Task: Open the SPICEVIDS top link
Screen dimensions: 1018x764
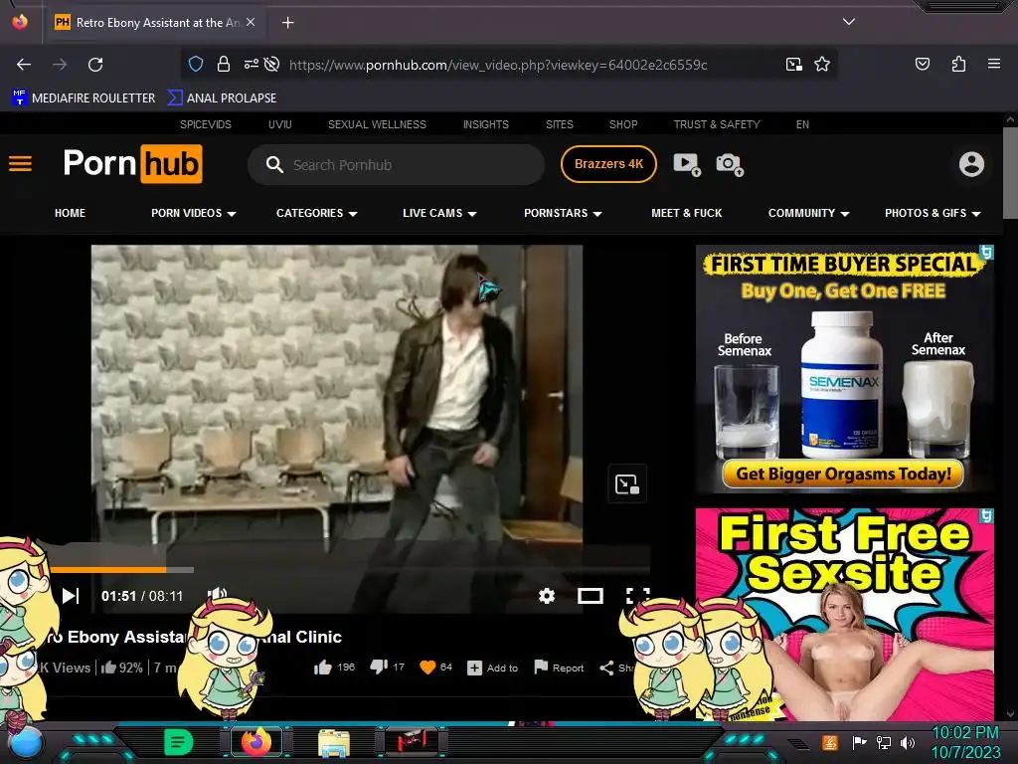Action: (205, 124)
